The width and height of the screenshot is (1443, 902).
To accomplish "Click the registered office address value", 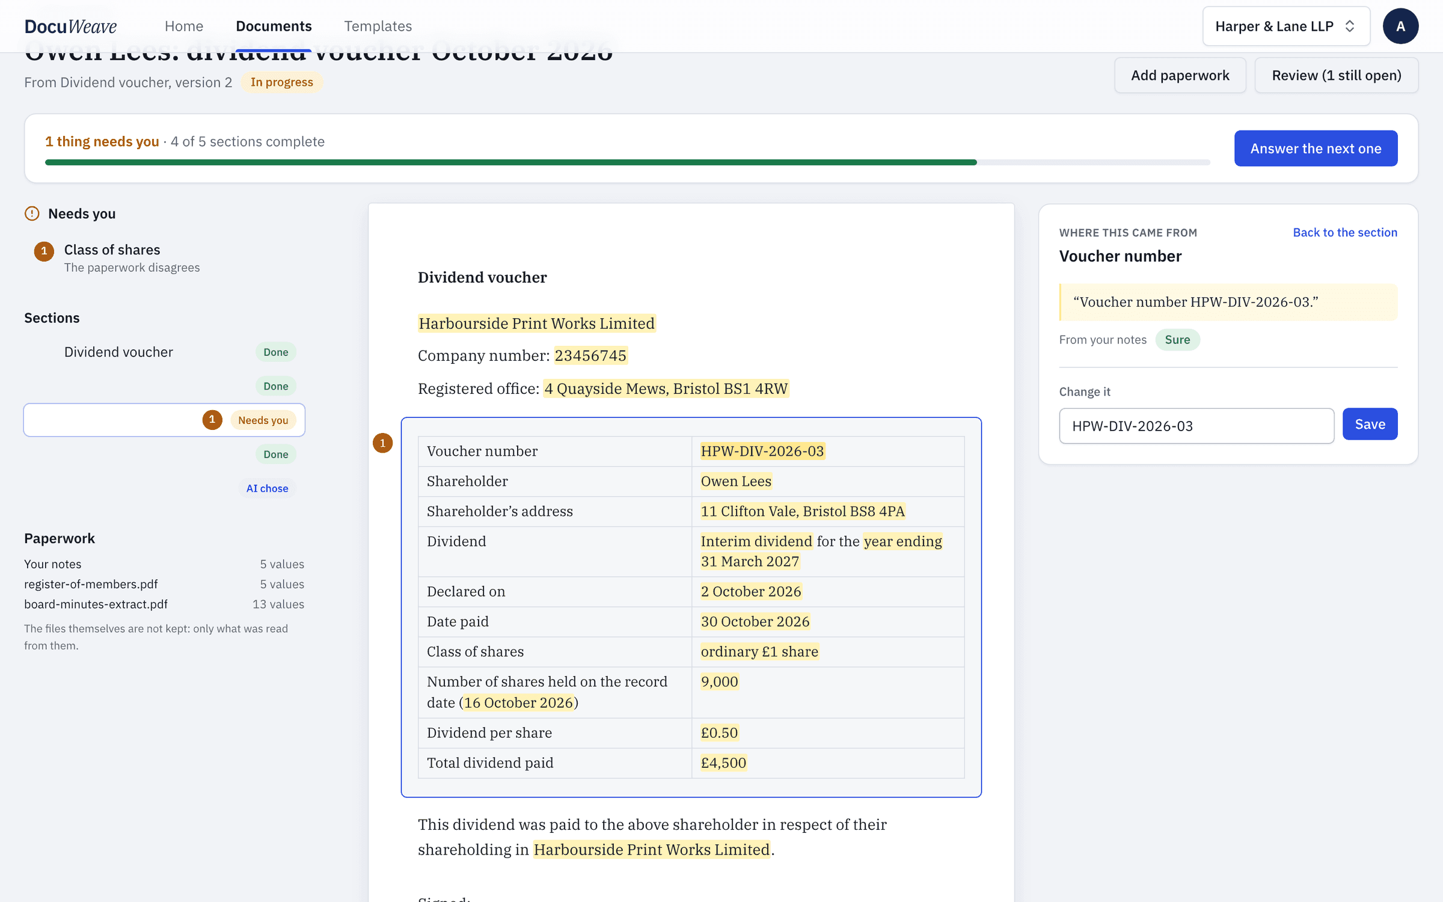I will click(x=666, y=388).
